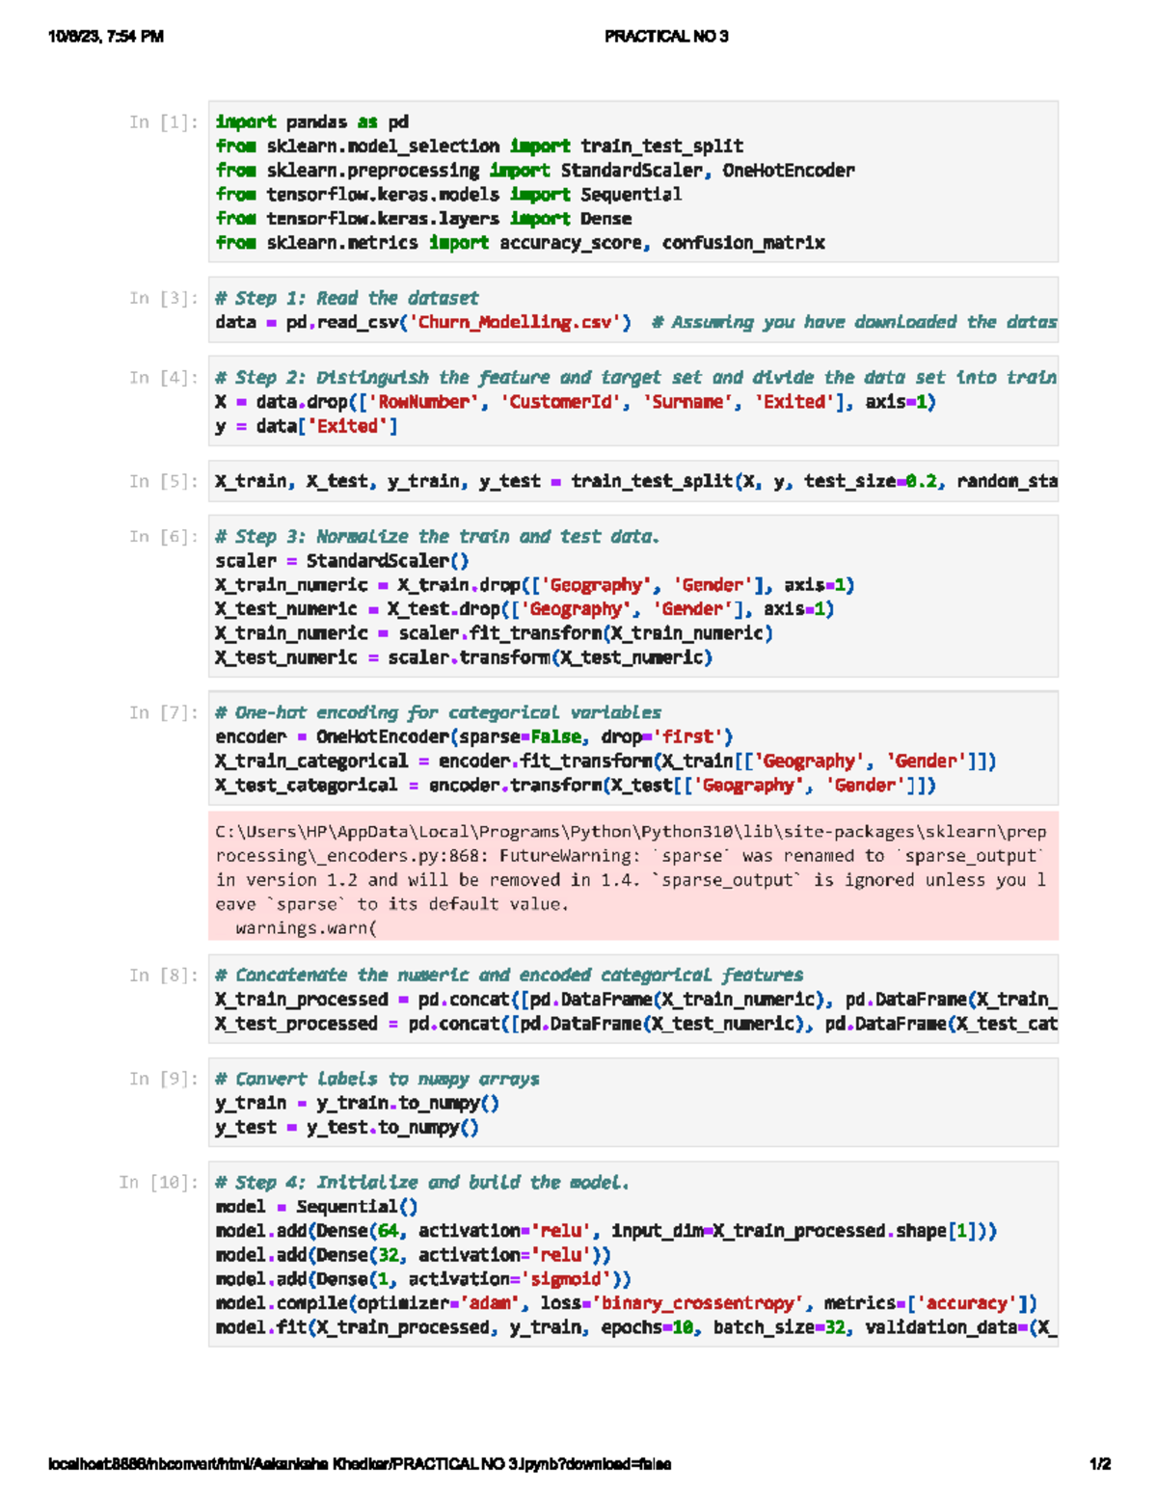Click the '# Step 2: Distinguish the feature' comment
1157x1497 pixels.
(636, 378)
